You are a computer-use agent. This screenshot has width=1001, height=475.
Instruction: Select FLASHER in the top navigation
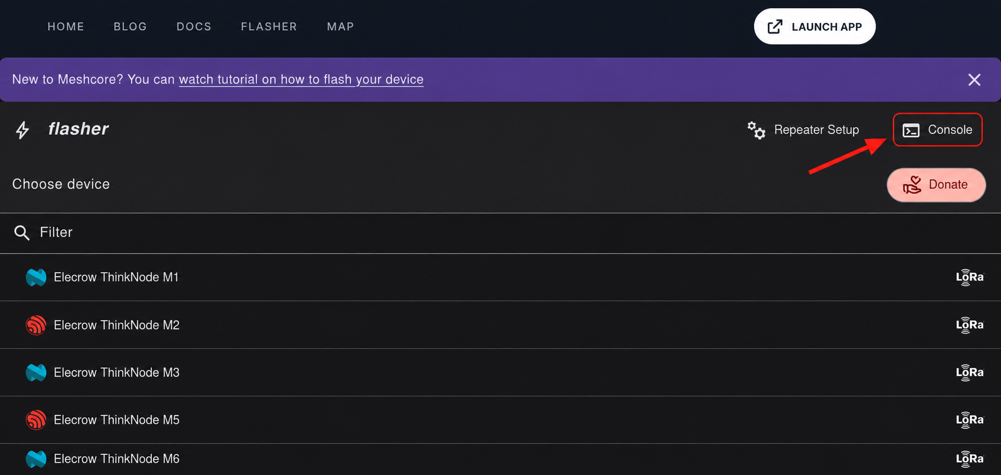click(x=269, y=26)
